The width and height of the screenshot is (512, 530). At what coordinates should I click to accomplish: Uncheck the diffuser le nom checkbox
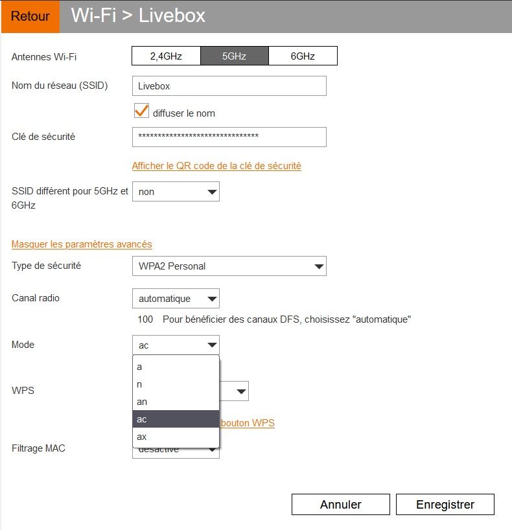click(141, 111)
